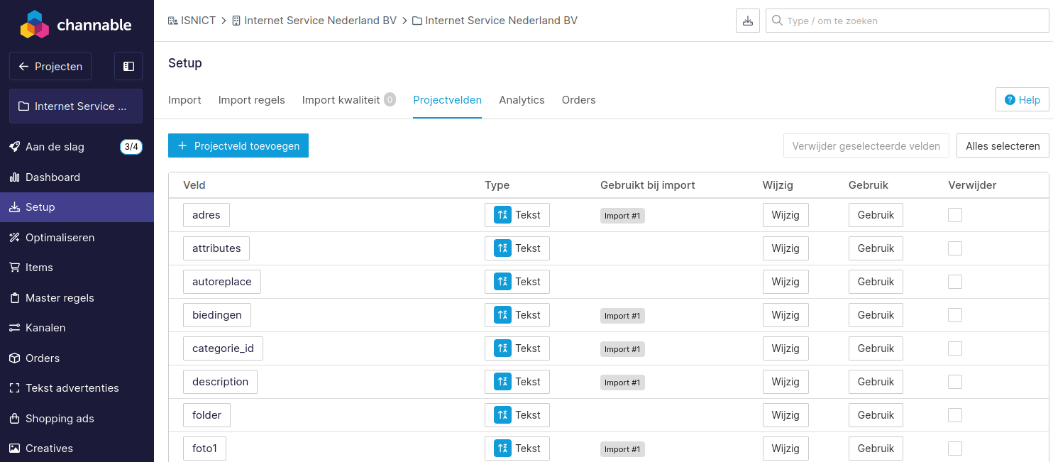Select the checkbox next to the folder field

pos(954,414)
